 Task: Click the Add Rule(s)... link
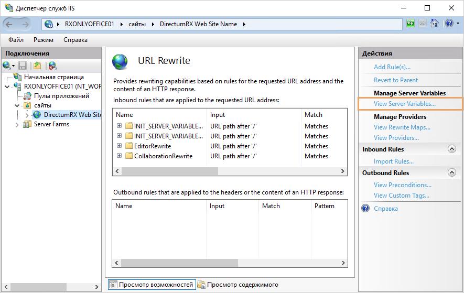click(392, 67)
